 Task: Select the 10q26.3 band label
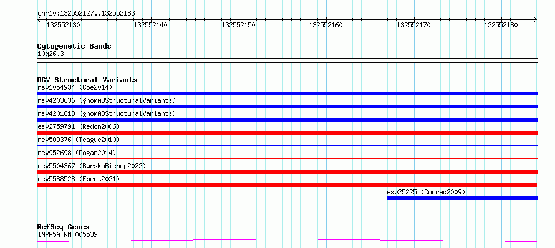click(51, 54)
